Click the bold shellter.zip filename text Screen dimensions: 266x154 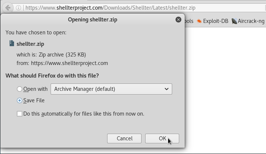(x=30, y=44)
